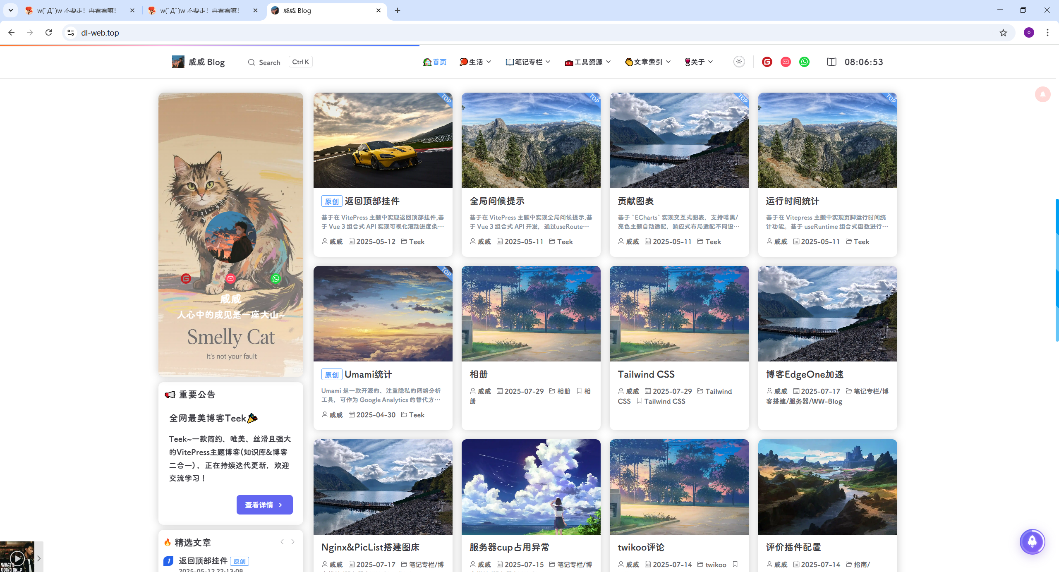
Task: Click the WhatsApp icon on profile card
Action: coord(276,279)
